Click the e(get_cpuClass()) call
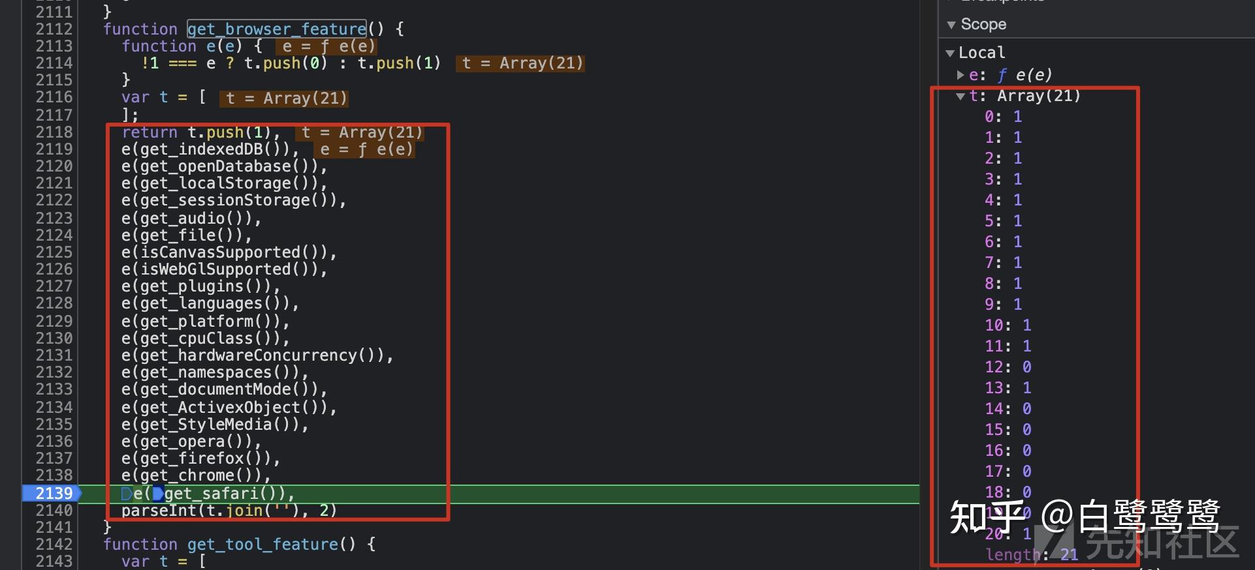This screenshot has height=570, width=1255. [201, 338]
